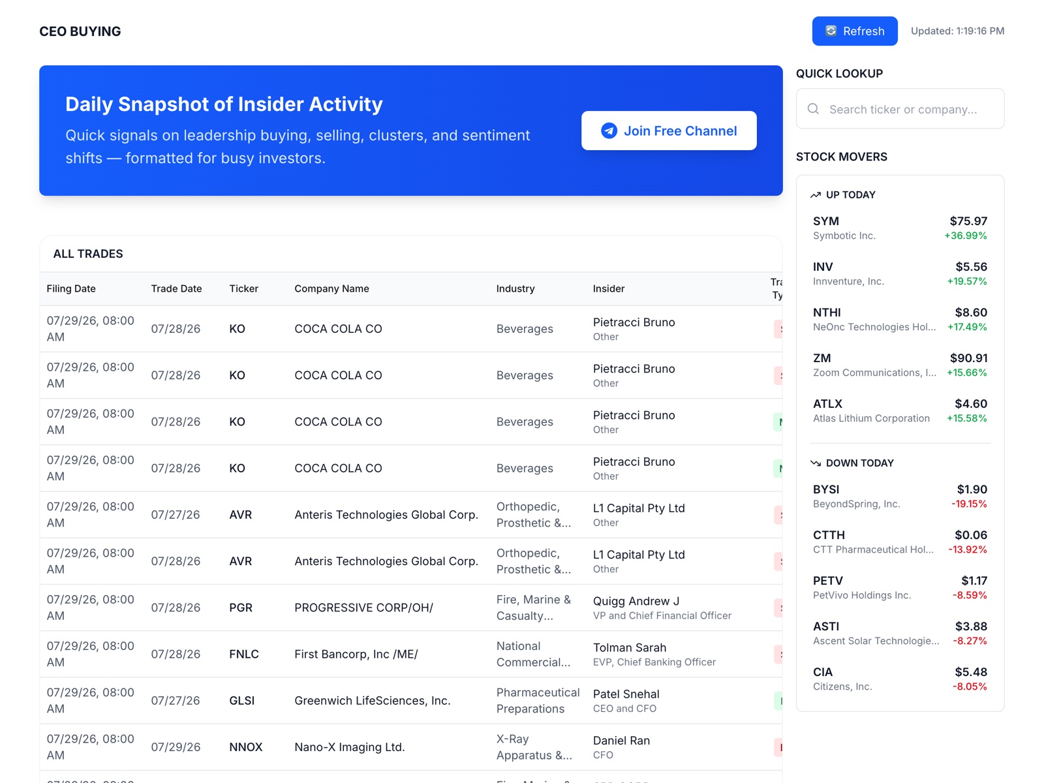Click the Refresh button
The image size is (1044, 783).
[854, 31]
